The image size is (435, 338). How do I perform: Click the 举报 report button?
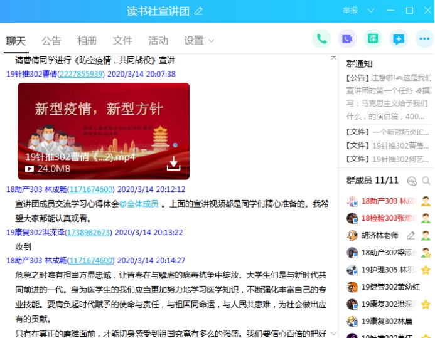coord(350,11)
